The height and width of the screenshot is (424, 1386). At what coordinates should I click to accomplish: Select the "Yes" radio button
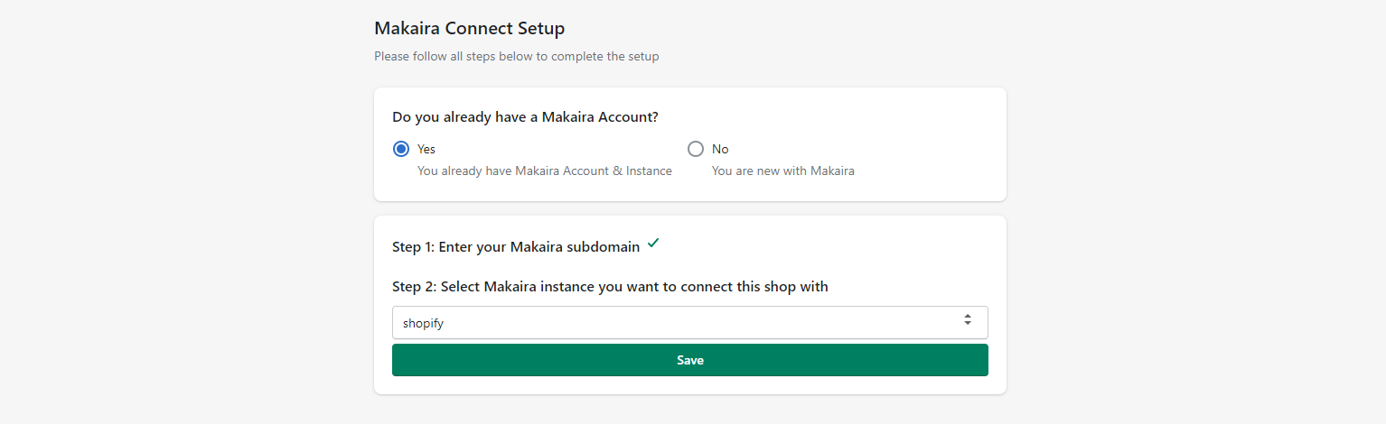tap(401, 149)
